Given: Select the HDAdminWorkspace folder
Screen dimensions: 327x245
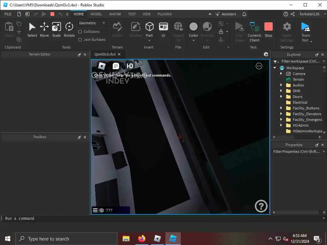Looking at the screenshot, I should pos(307,131).
